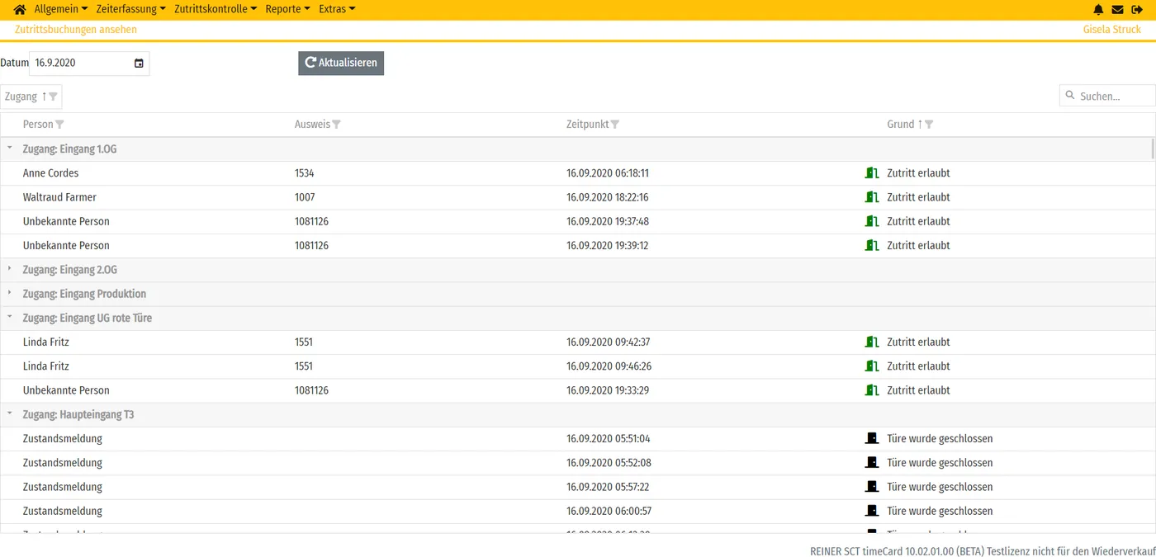
Task: Filter the Ausweis column
Action: pos(336,125)
